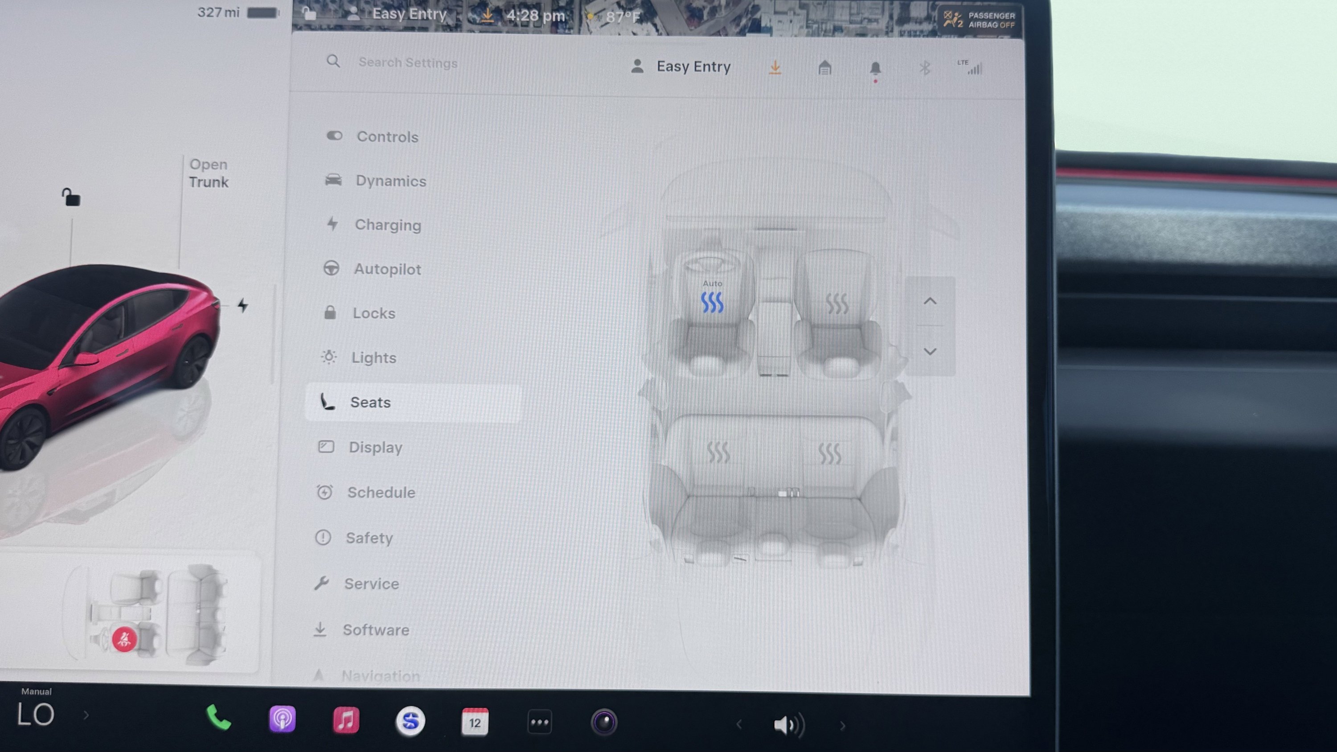Tap the Passenger Airbag Off indicator
The width and height of the screenshot is (1337, 752).
click(979, 20)
